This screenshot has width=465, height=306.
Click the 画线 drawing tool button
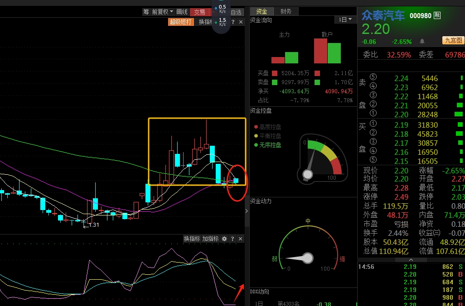[182, 12]
